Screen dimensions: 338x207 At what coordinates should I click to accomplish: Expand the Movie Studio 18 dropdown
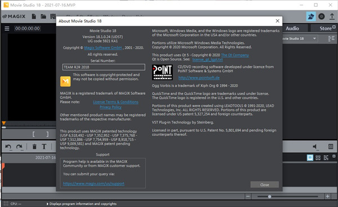click(314, 38)
